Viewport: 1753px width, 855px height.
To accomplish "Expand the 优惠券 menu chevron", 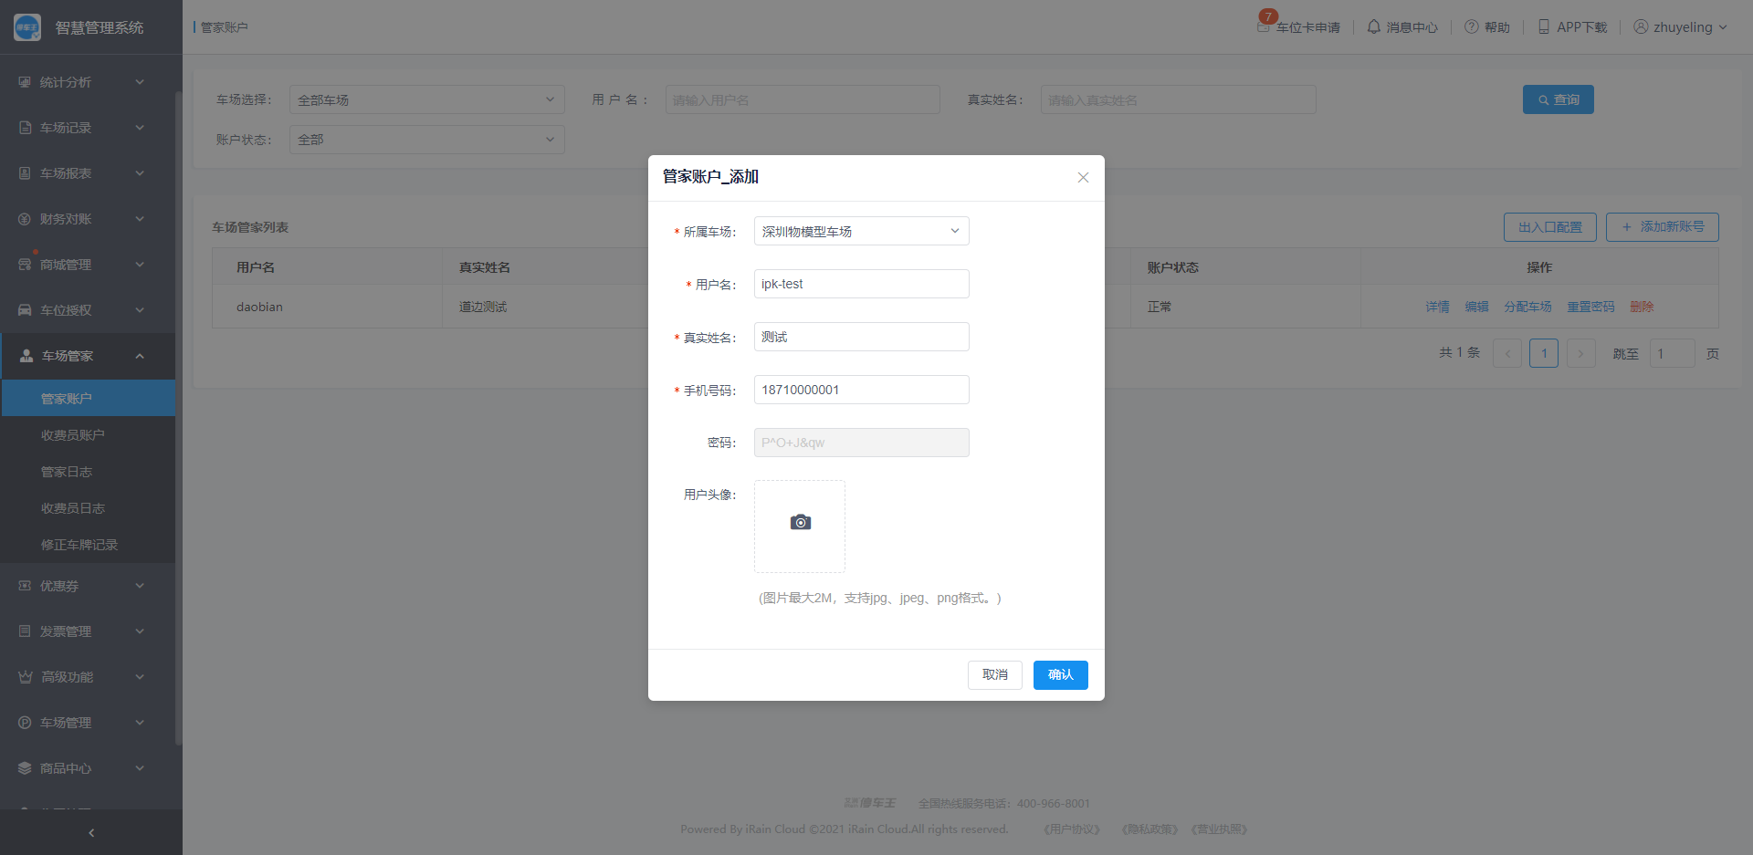I will point(140,586).
